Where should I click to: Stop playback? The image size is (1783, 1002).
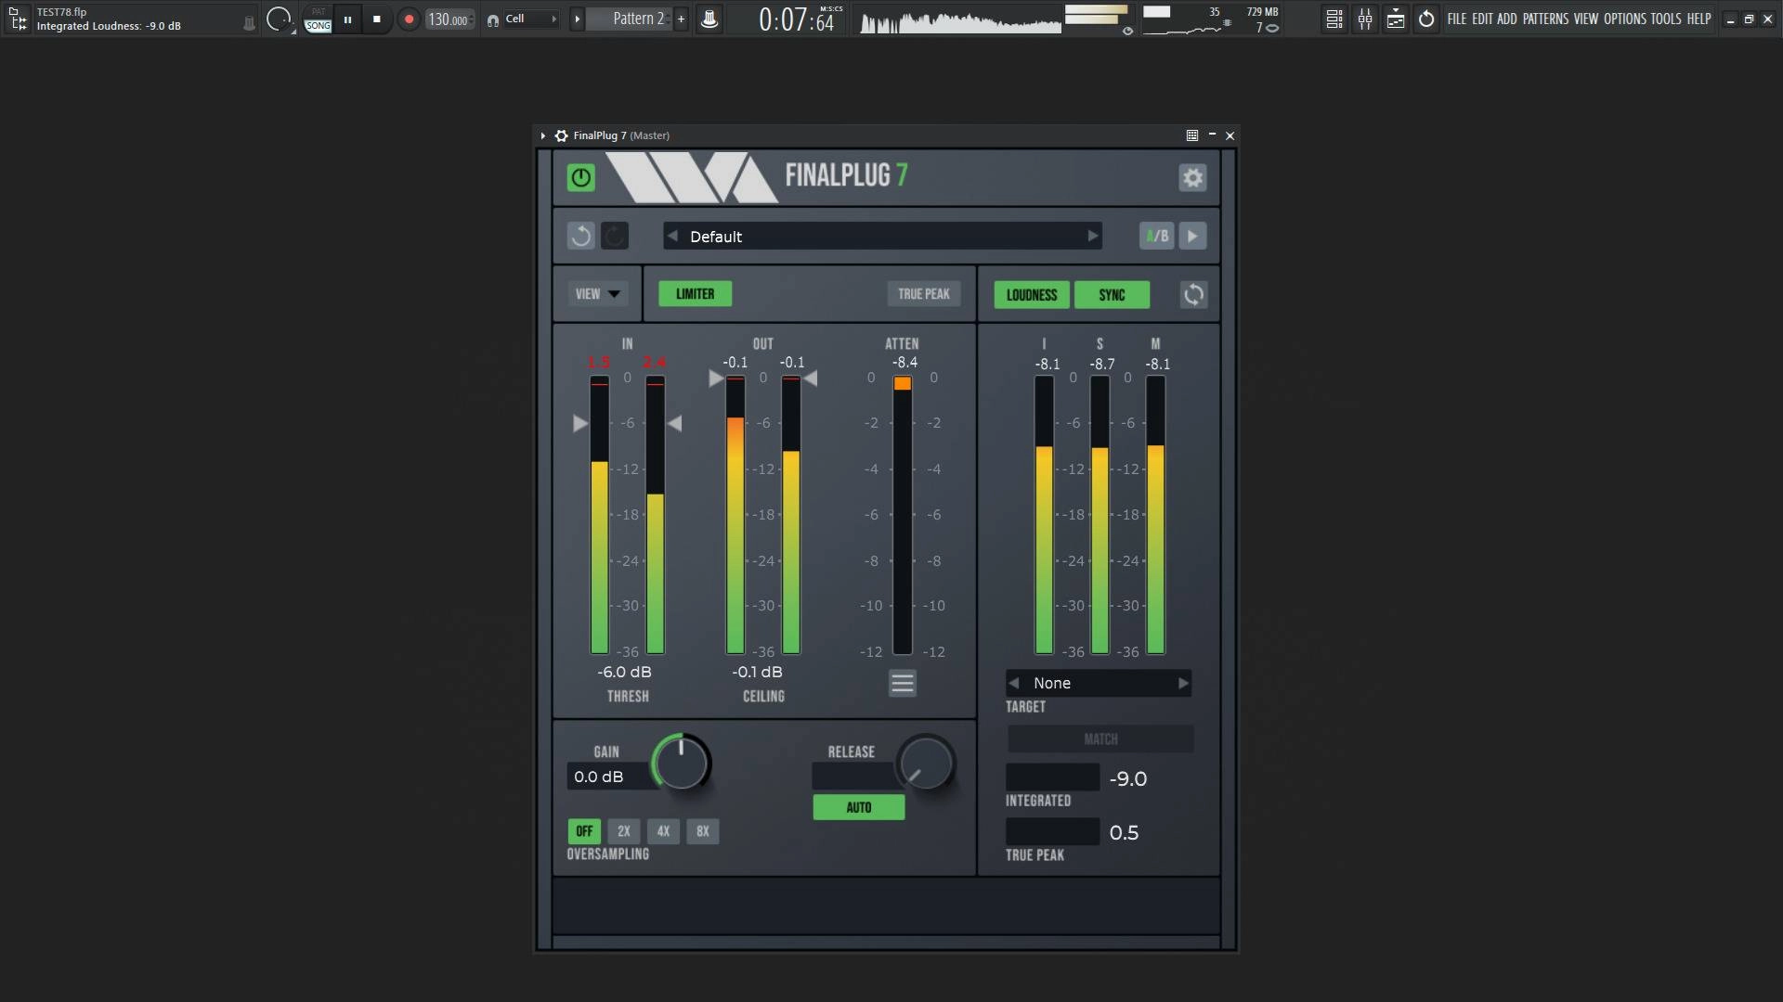376,19
